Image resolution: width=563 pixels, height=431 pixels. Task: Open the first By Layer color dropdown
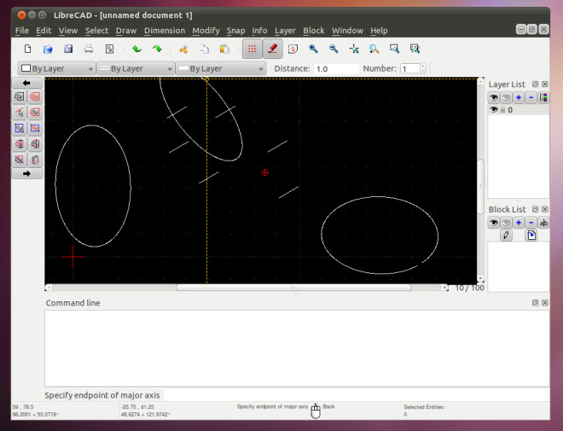click(56, 68)
